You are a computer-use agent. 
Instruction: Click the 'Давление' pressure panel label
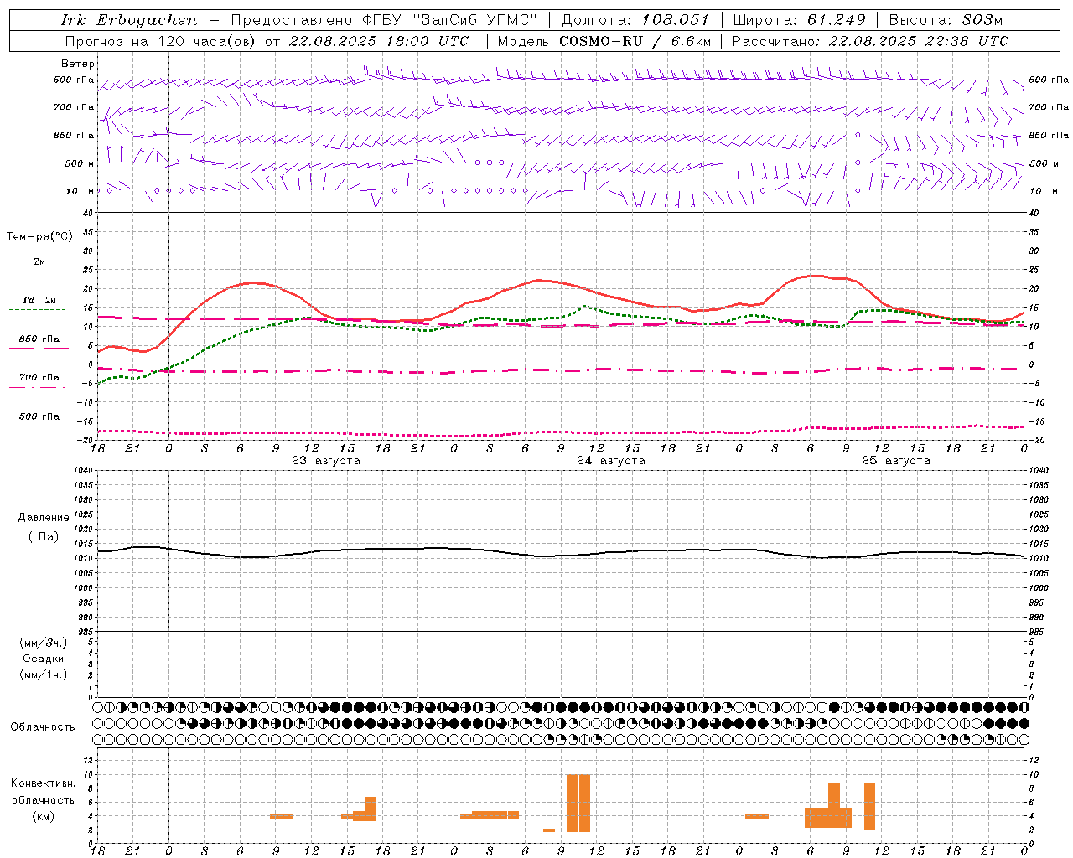[44, 518]
